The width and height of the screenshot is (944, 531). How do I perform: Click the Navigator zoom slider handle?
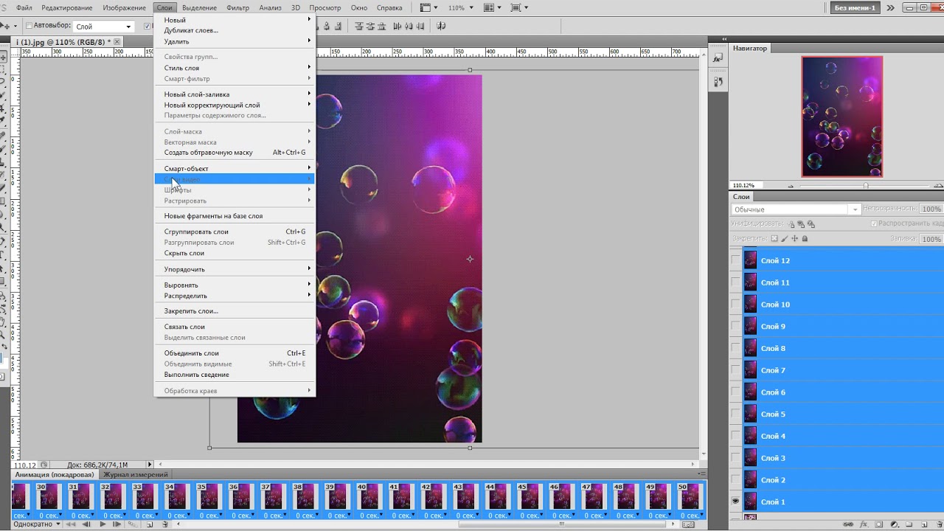pos(866,186)
